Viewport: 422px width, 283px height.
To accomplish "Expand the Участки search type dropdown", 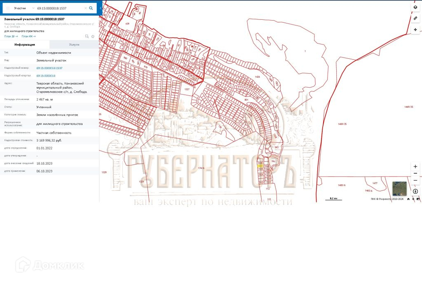I will (x=24, y=8).
